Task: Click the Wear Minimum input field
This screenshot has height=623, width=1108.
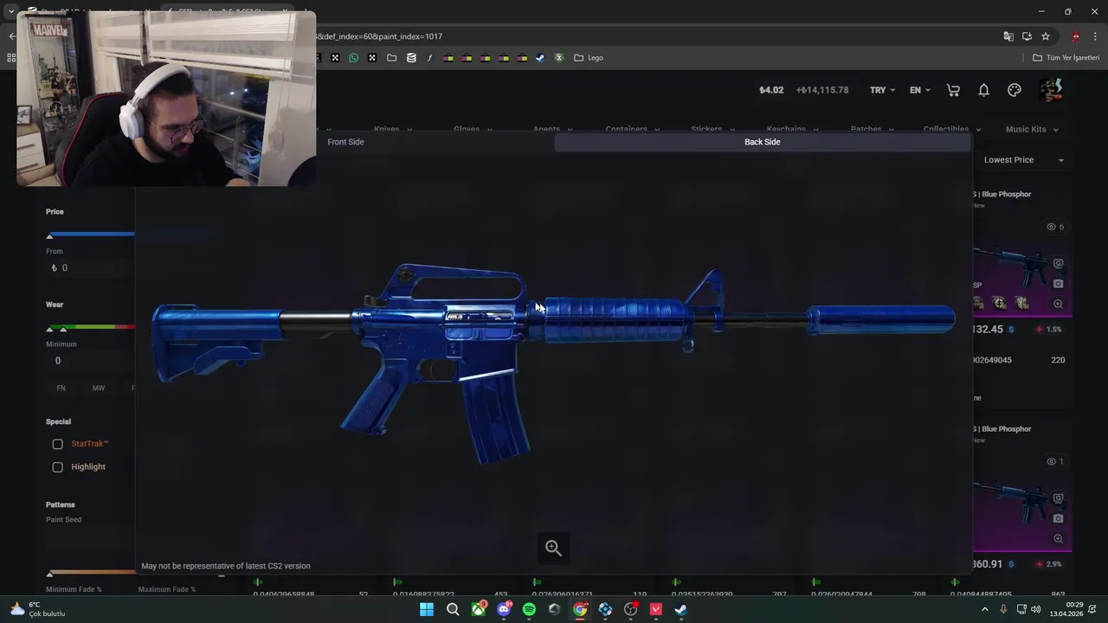Action: [x=91, y=361]
